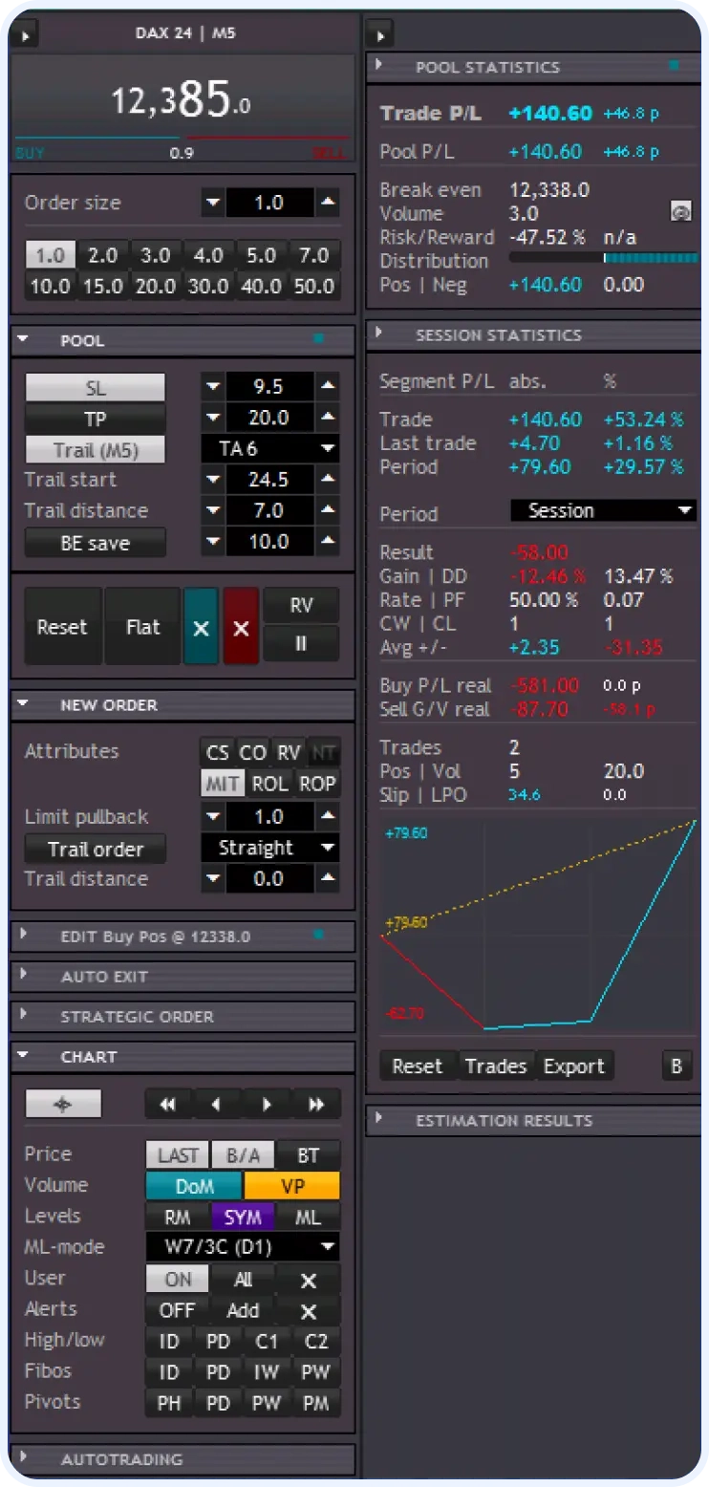This screenshot has width=709, height=1487.
Task: Click the round icon beside Volume 3.0
Action: [x=680, y=212]
